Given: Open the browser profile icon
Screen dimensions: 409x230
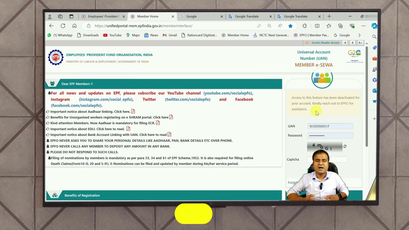Looking at the screenshot, I should click(x=50, y=17).
